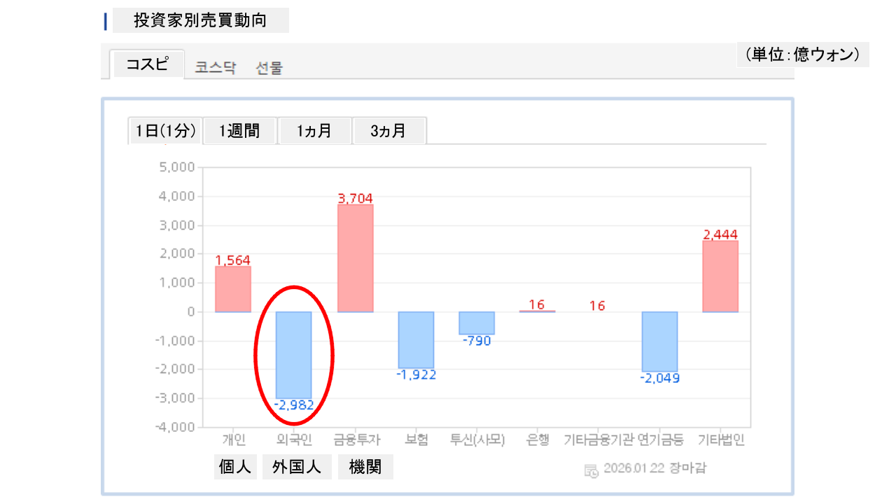896x504 pixels.
Task: Click the clock icon beside 2026.01.22 date
Action: [591, 470]
